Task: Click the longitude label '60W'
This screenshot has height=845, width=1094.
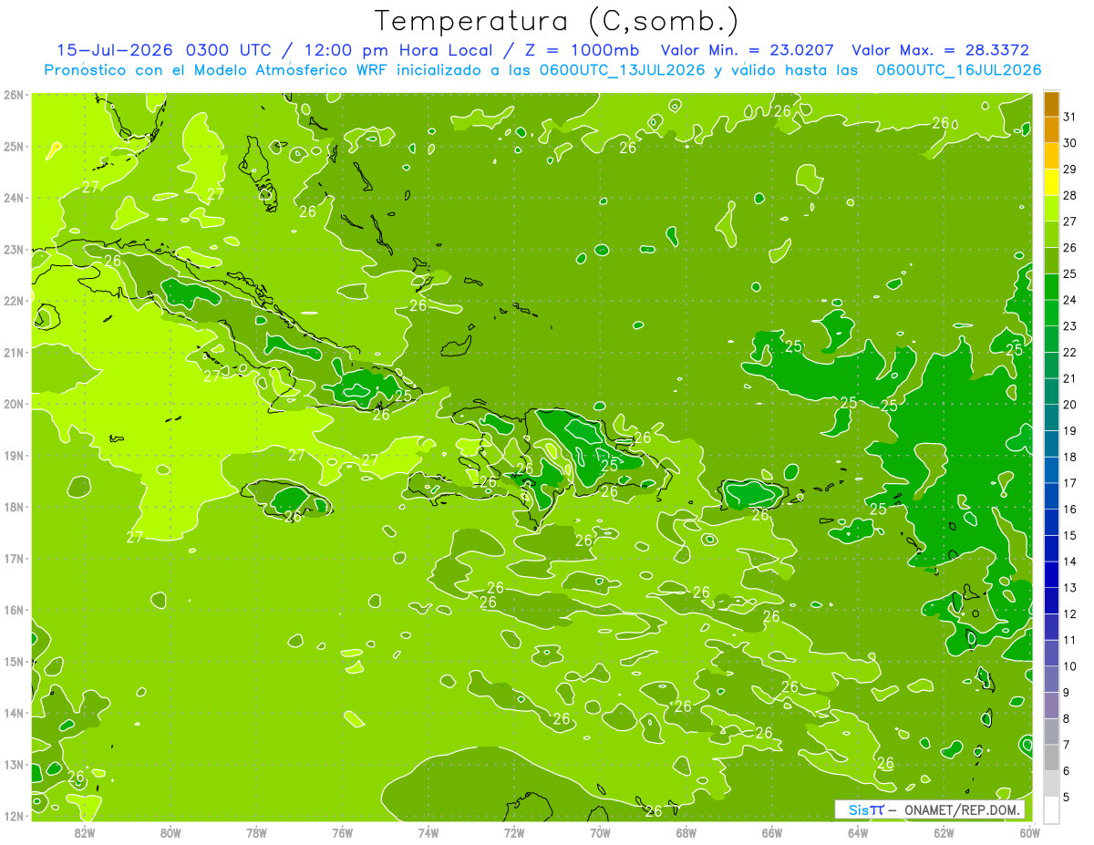Action: (1029, 832)
